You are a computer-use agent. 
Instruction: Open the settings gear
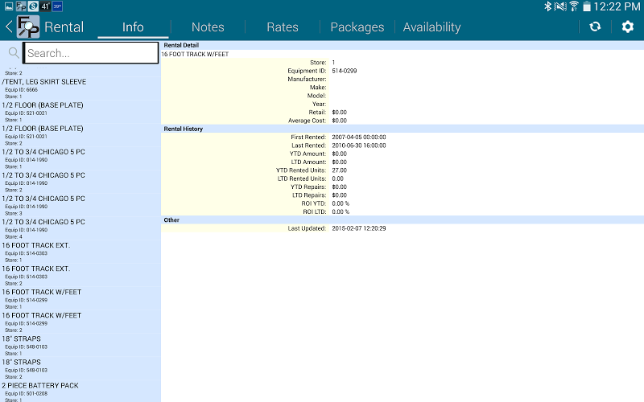pyautogui.click(x=628, y=27)
